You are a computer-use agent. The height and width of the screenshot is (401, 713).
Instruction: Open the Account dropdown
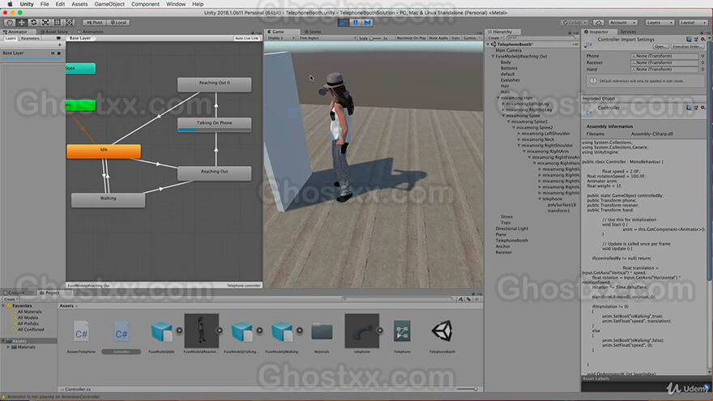click(622, 23)
